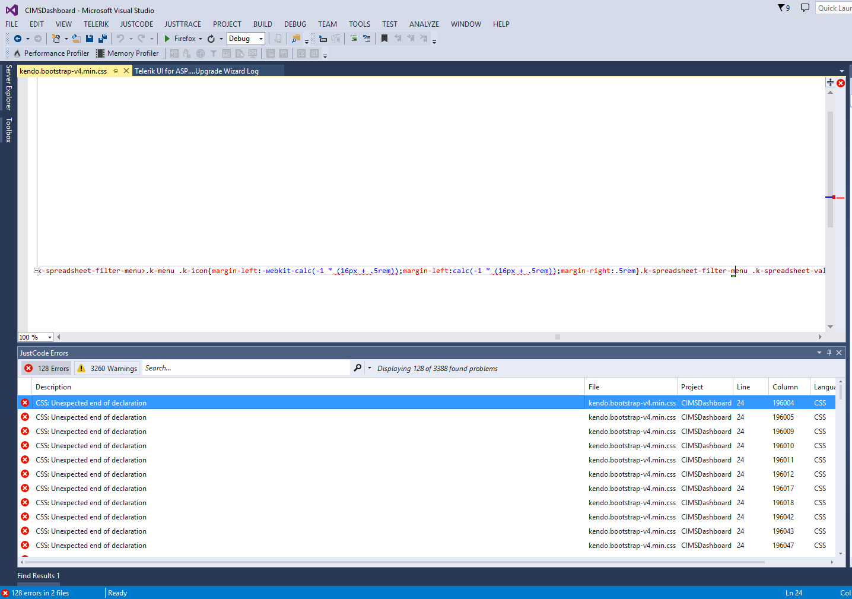Image resolution: width=852 pixels, height=599 pixels.
Task: Launch the Performance Profiler
Action: coord(52,53)
